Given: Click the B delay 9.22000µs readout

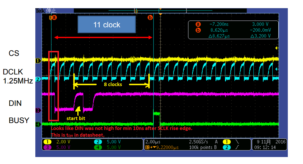Looking at the screenshot, I should pos(162,148).
